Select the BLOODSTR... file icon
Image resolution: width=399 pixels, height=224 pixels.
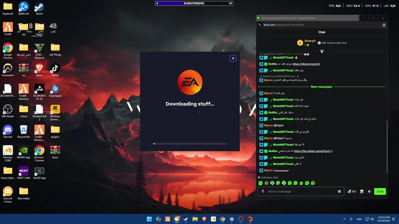coord(8,91)
